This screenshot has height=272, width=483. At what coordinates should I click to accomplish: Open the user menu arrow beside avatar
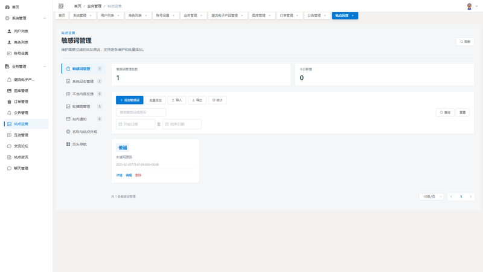click(x=476, y=6)
